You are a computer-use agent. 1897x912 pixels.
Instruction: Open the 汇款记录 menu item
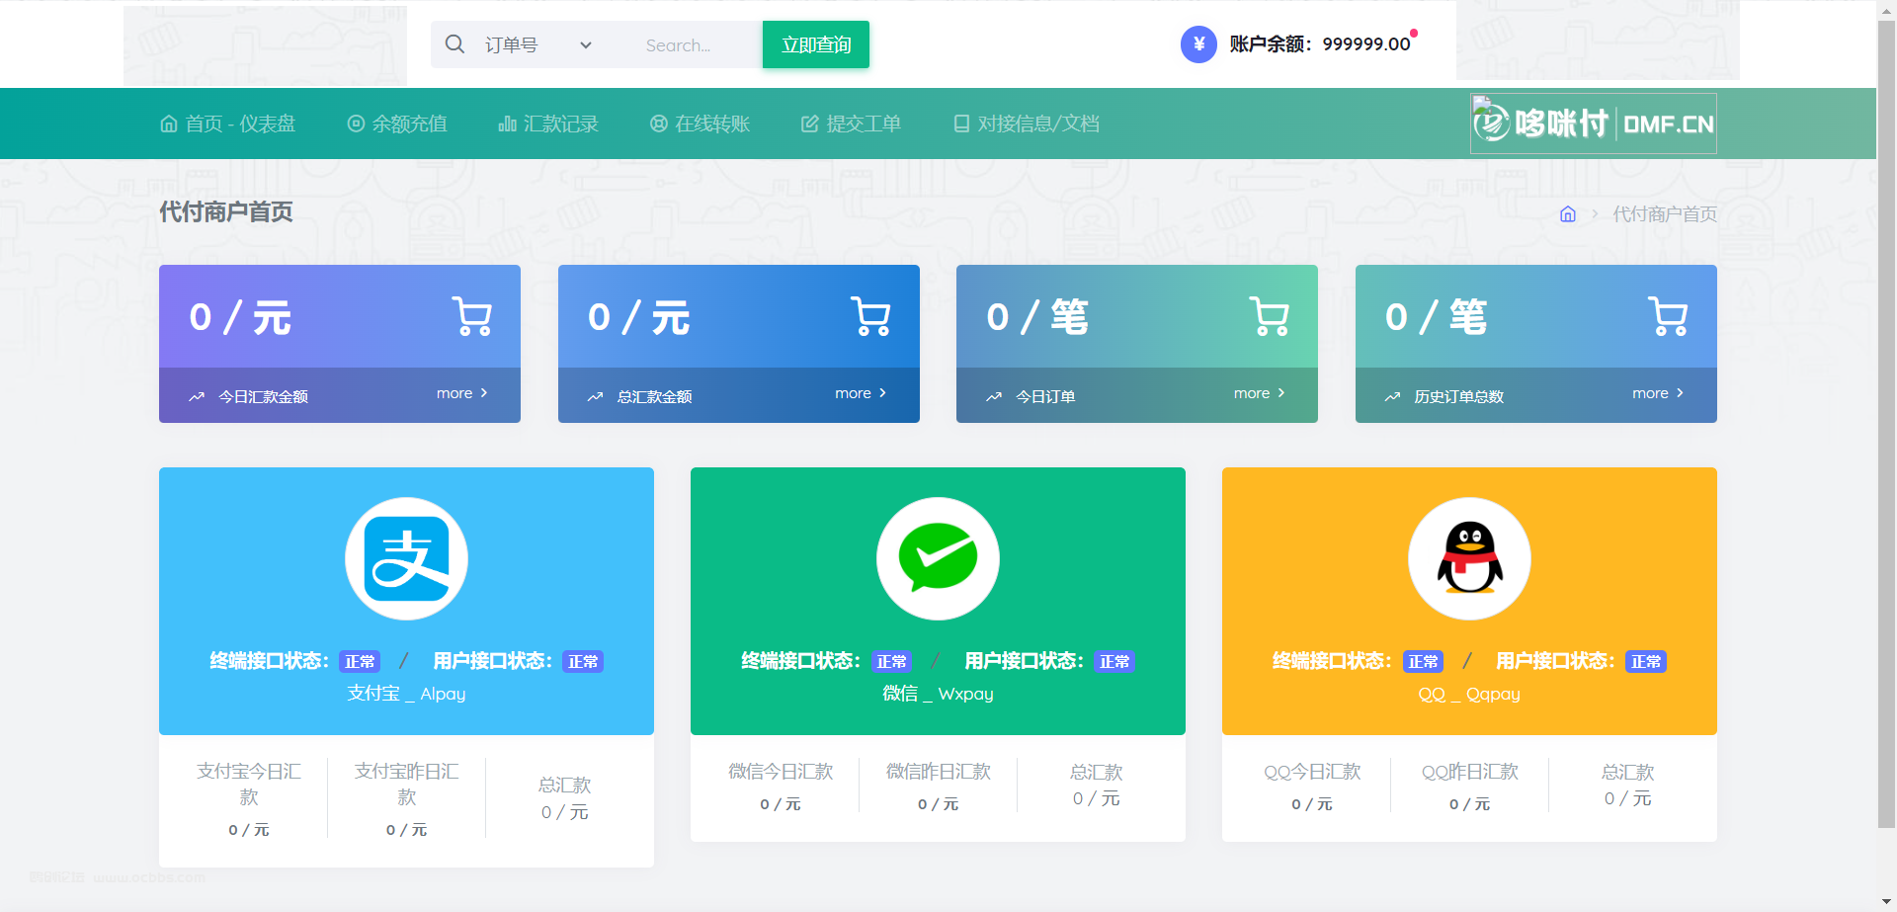pyautogui.click(x=549, y=124)
